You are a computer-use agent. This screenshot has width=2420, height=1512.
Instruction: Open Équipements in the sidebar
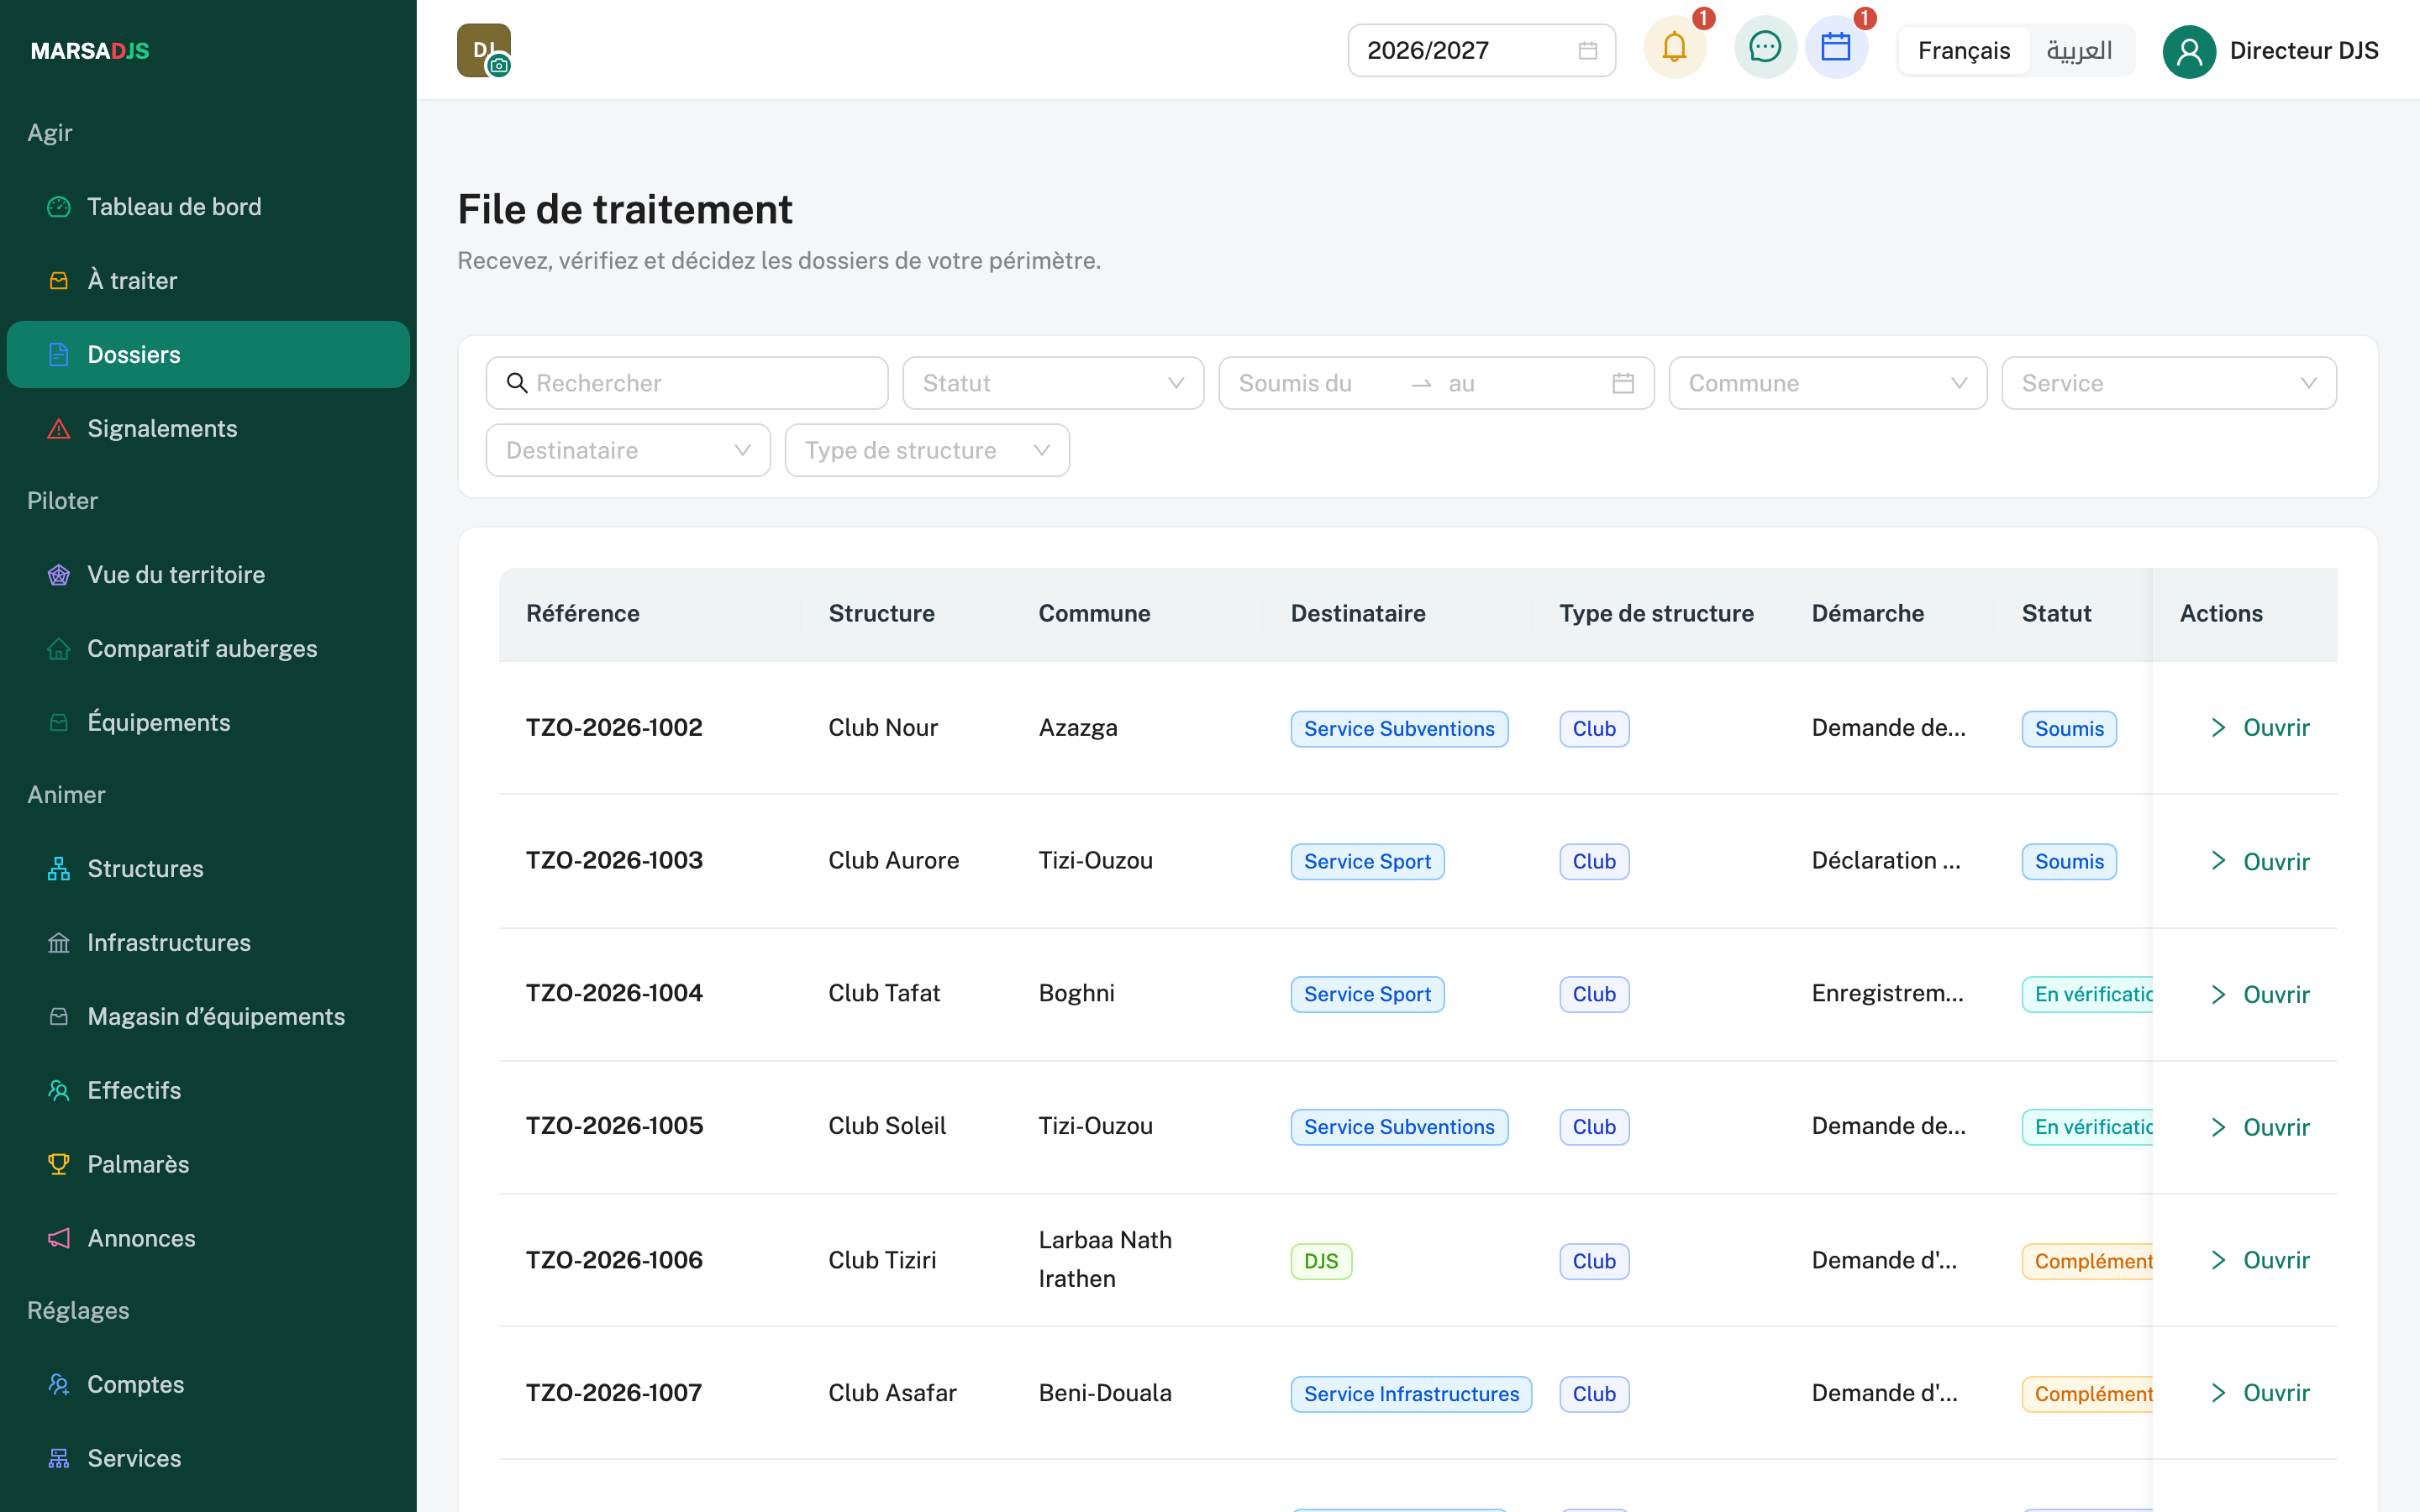click(208, 722)
